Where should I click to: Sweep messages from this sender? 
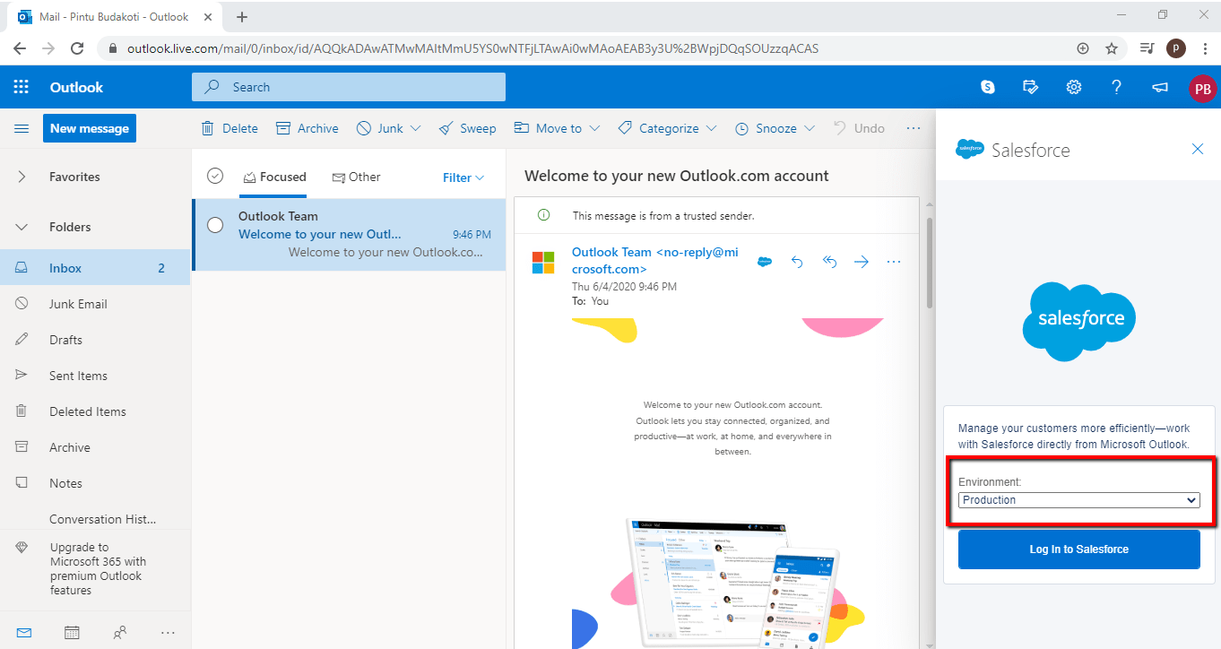click(x=467, y=128)
